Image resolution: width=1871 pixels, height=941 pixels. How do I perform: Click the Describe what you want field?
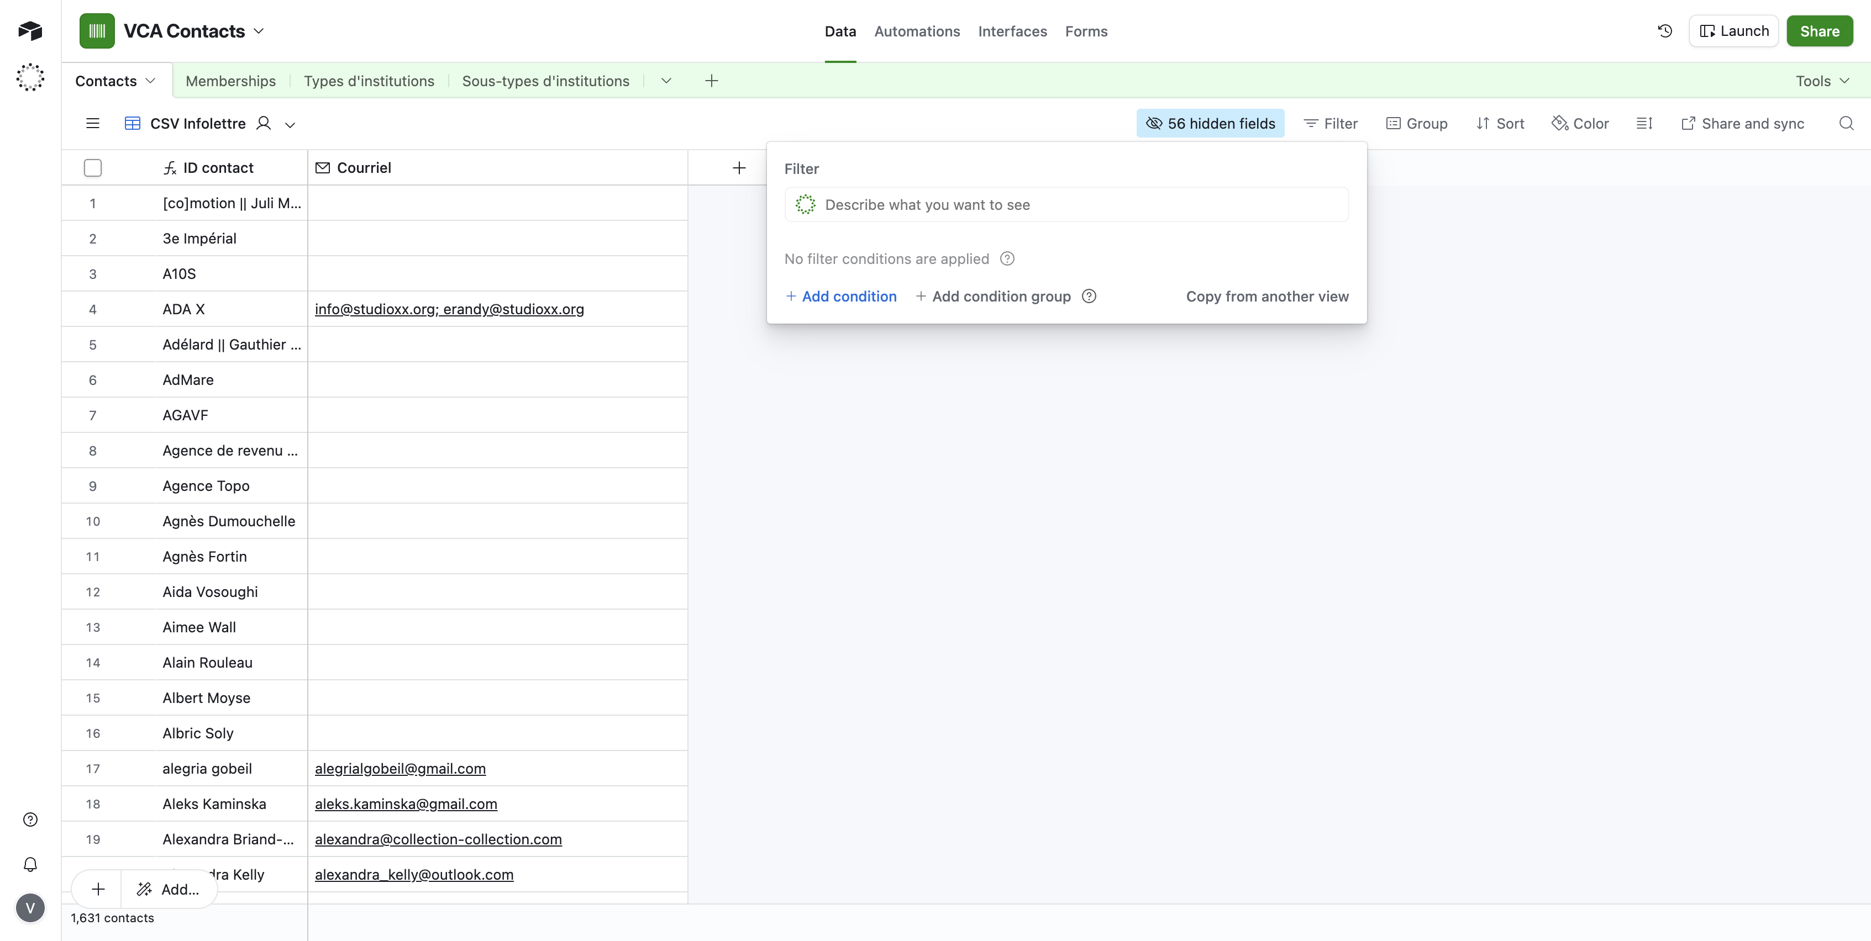(x=1066, y=205)
